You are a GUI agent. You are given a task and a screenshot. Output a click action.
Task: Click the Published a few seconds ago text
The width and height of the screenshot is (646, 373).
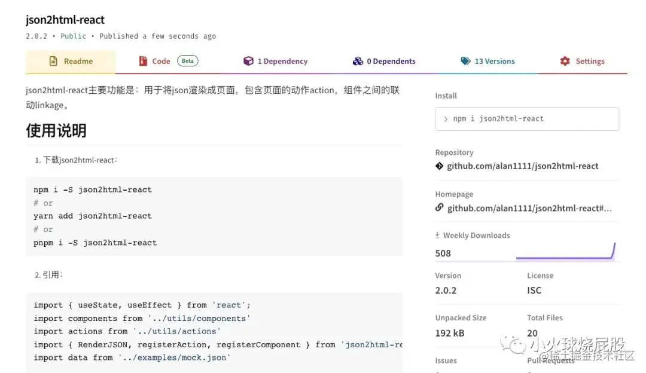(157, 36)
